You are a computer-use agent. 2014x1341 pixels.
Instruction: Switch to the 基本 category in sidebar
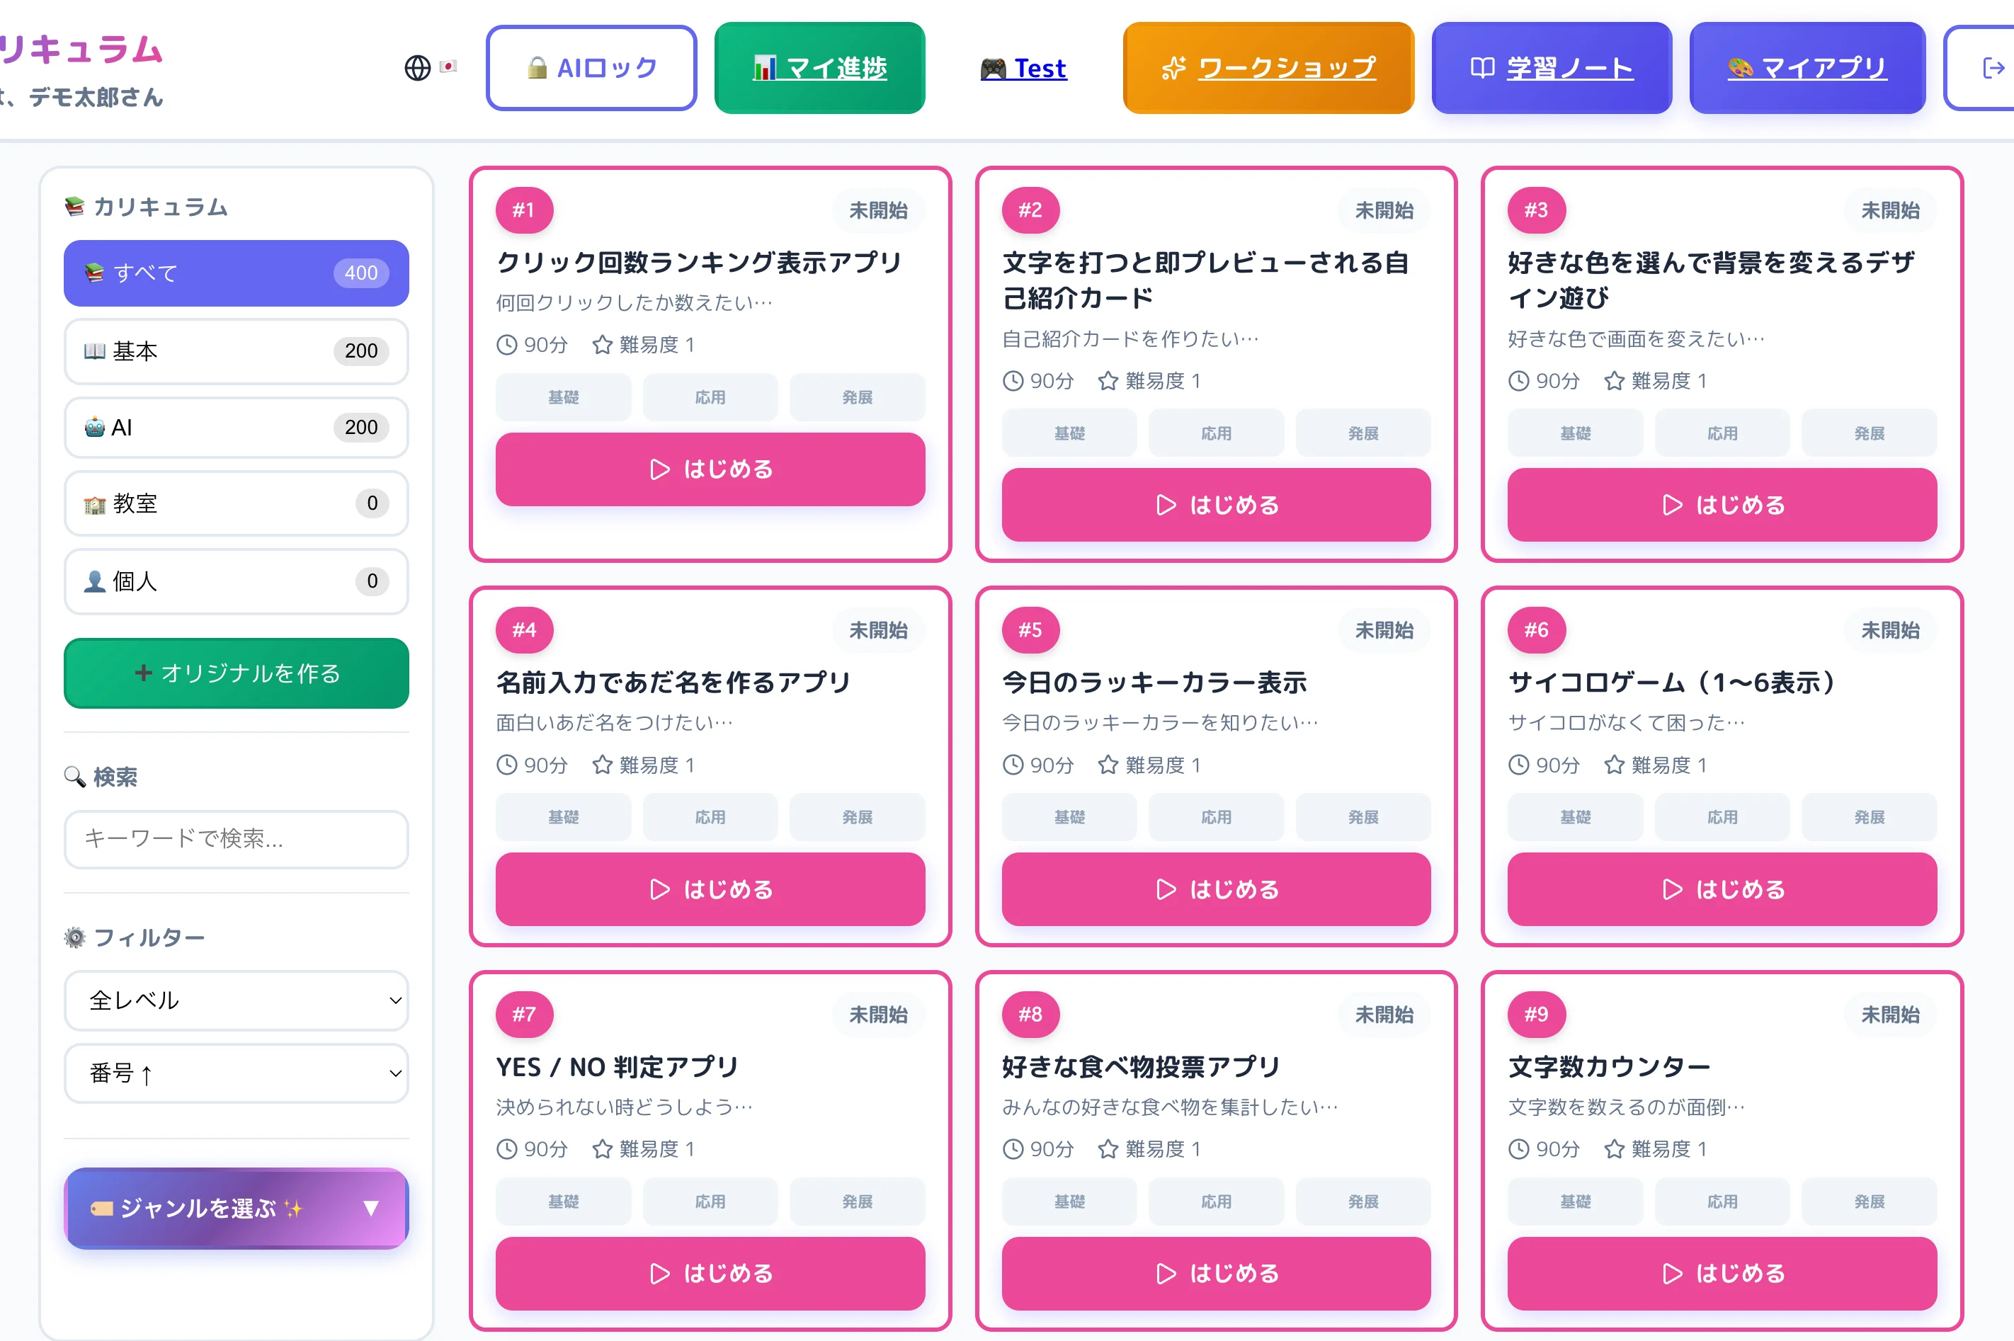(x=236, y=350)
